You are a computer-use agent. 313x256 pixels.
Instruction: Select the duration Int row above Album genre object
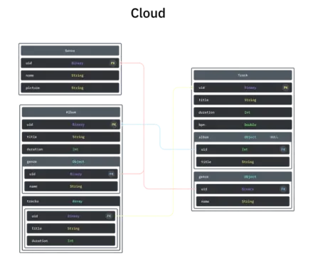[x=71, y=149]
